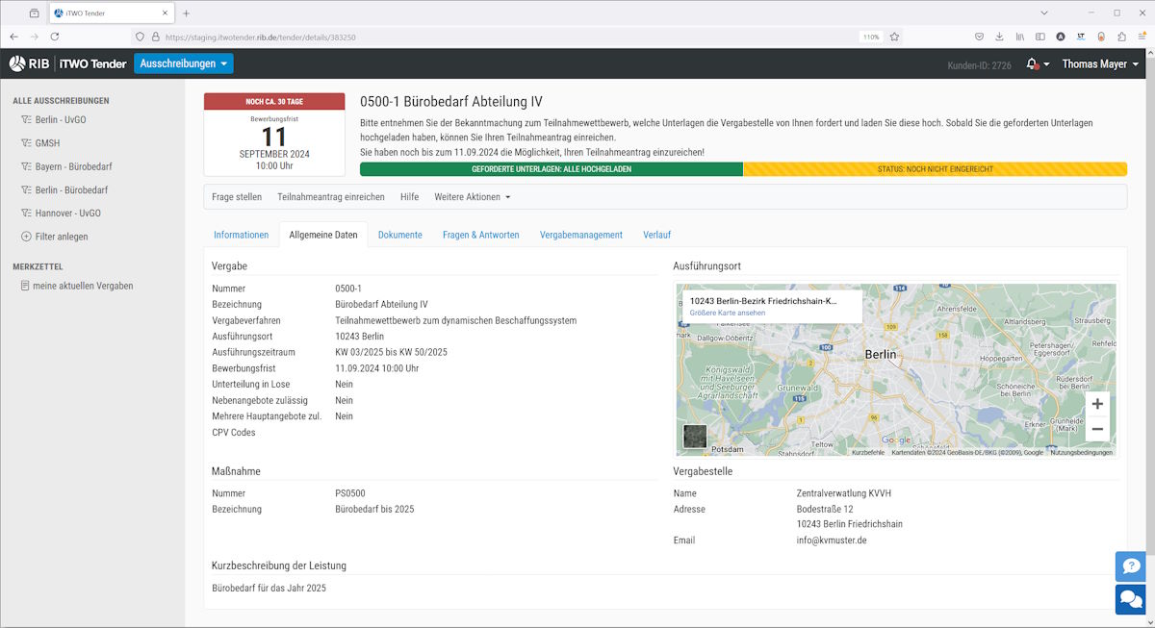Select the Hannover - UvGO filter
The height and width of the screenshot is (628, 1155).
point(67,214)
